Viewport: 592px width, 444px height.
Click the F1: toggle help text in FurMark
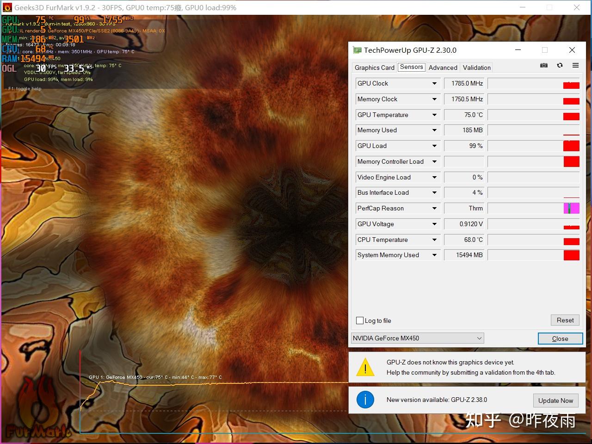pyautogui.click(x=25, y=88)
